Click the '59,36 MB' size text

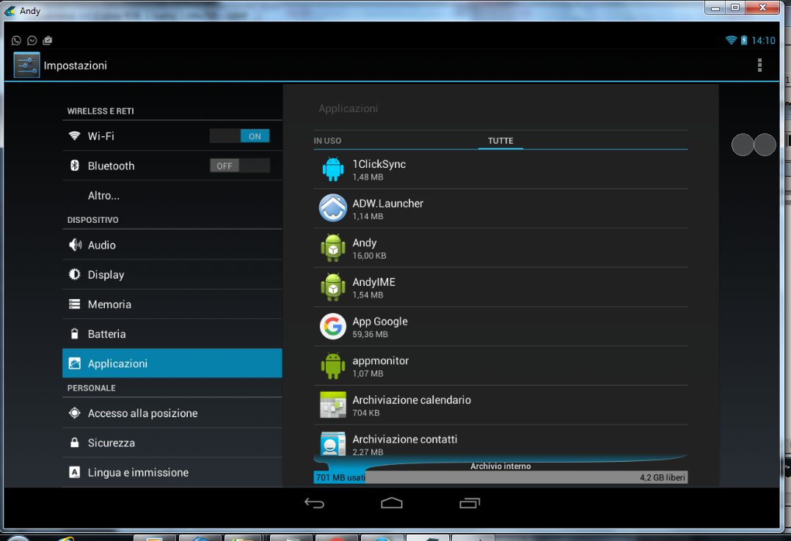[371, 334]
